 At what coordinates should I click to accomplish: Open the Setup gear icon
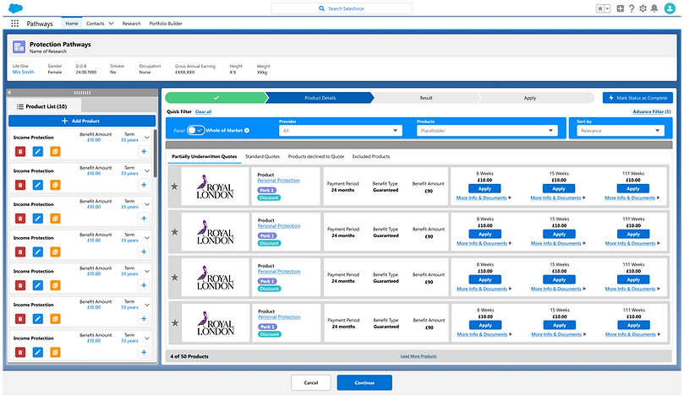643,8
